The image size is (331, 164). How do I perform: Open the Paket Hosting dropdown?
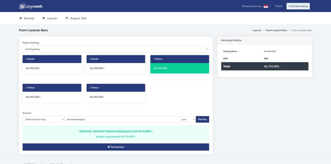[x=116, y=49]
